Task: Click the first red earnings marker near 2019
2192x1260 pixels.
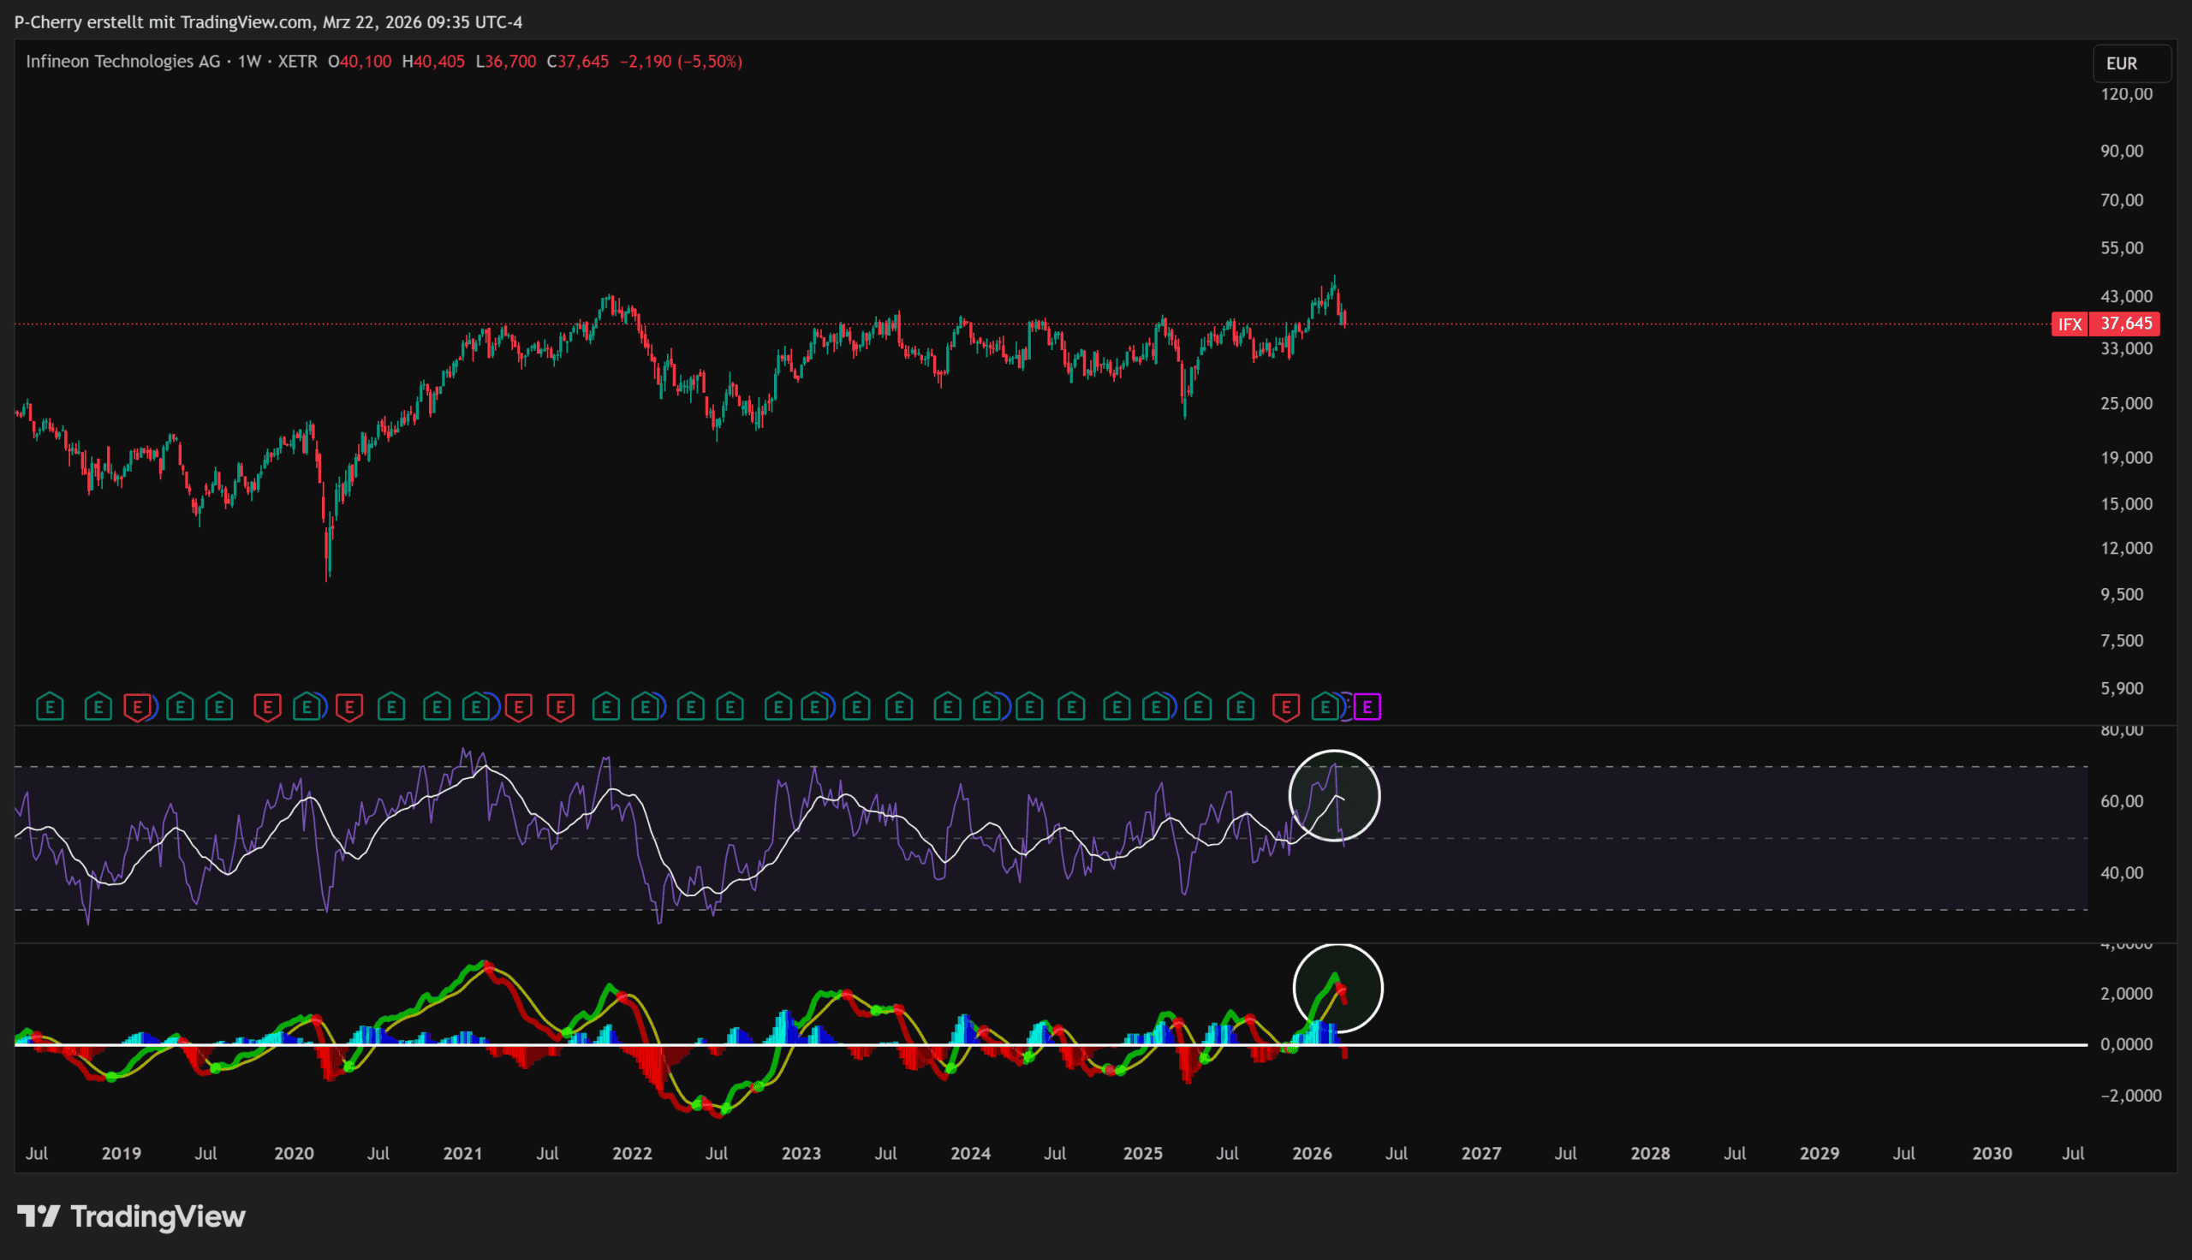Action: (138, 707)
